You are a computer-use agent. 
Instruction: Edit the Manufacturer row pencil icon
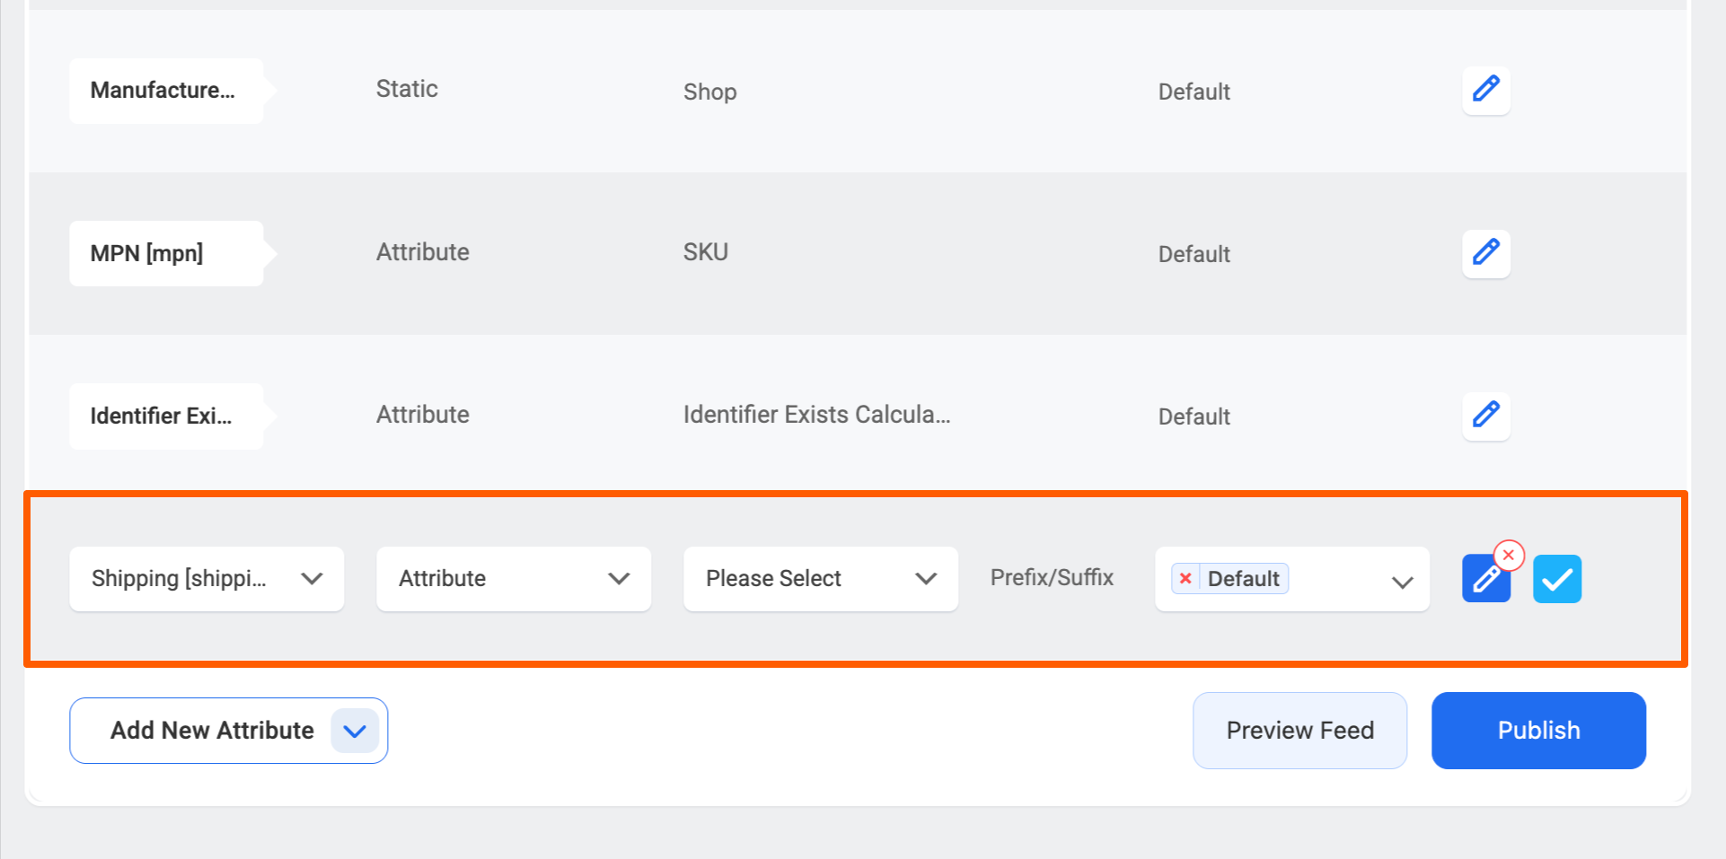point(1485,90)
